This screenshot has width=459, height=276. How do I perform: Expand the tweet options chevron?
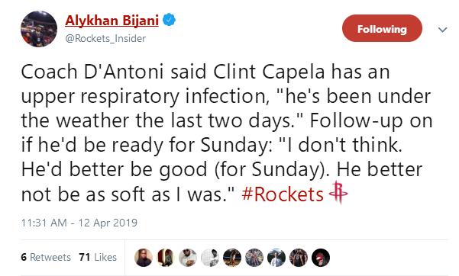point(443,30)
